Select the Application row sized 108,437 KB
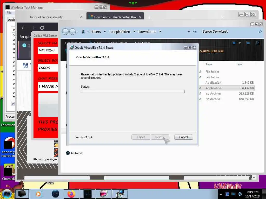The image size is (266, 199). [x=227, y=88]
